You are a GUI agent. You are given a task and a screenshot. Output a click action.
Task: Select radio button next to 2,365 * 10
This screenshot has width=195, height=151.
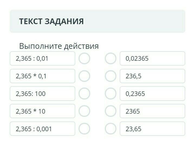coord(84,111)
